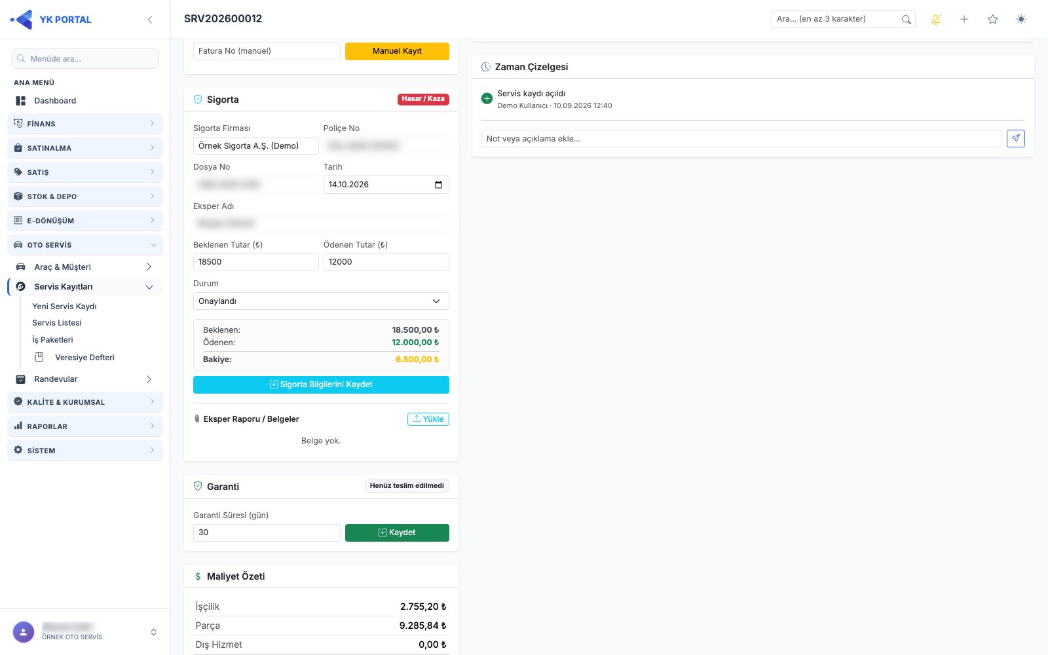
Task: Open the user account switcher chevrons
Action: click(153, 632)
